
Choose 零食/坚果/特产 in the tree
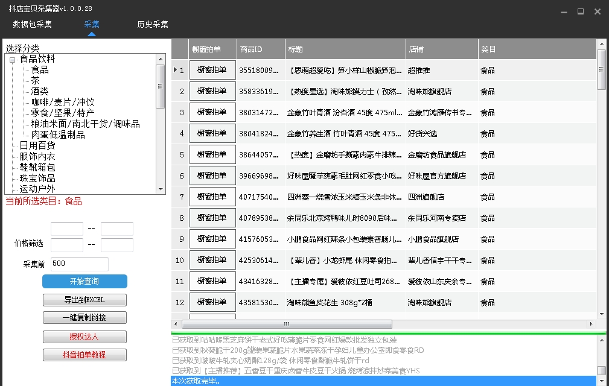(x=63, y=113)
